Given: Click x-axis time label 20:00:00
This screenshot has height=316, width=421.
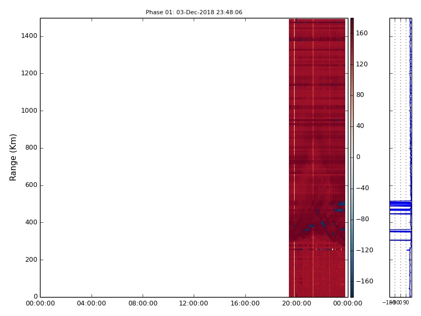Looking at the screenshot, I should coord(296,303).
